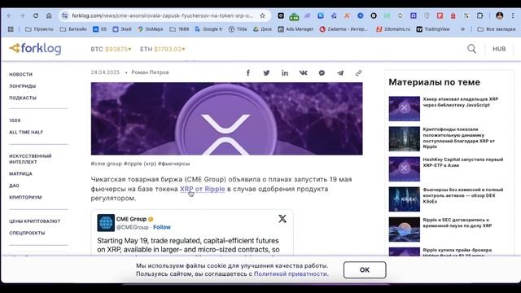The height and width of the screenshot is (293, 521).
Task: Copy article link with chain icon
Action: pos(358,72)
